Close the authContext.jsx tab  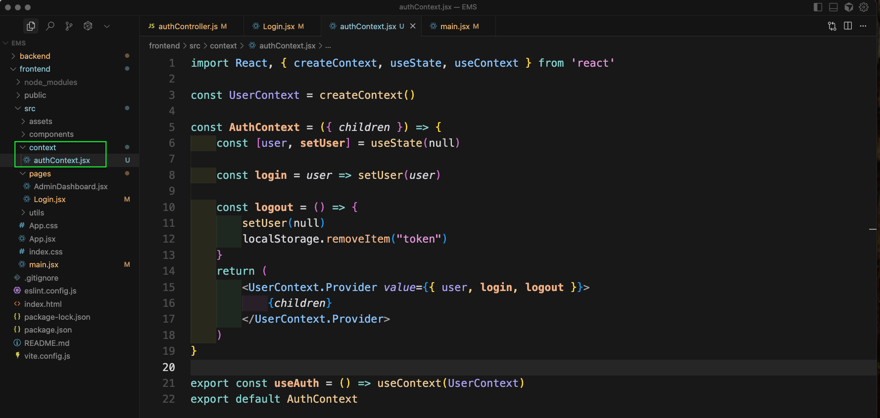(x=413, y=26)
